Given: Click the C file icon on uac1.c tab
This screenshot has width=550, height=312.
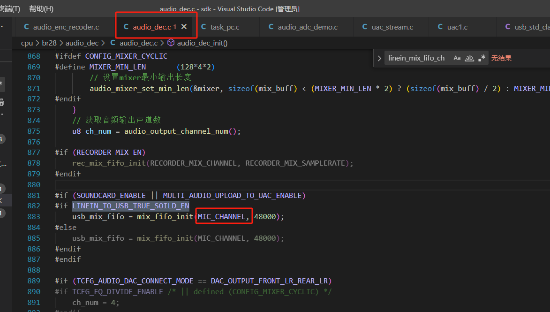Looking at the screenshot, I should click(x=440, y=27).
